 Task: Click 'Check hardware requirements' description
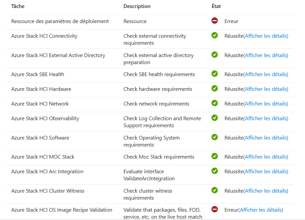click(158, 89)
